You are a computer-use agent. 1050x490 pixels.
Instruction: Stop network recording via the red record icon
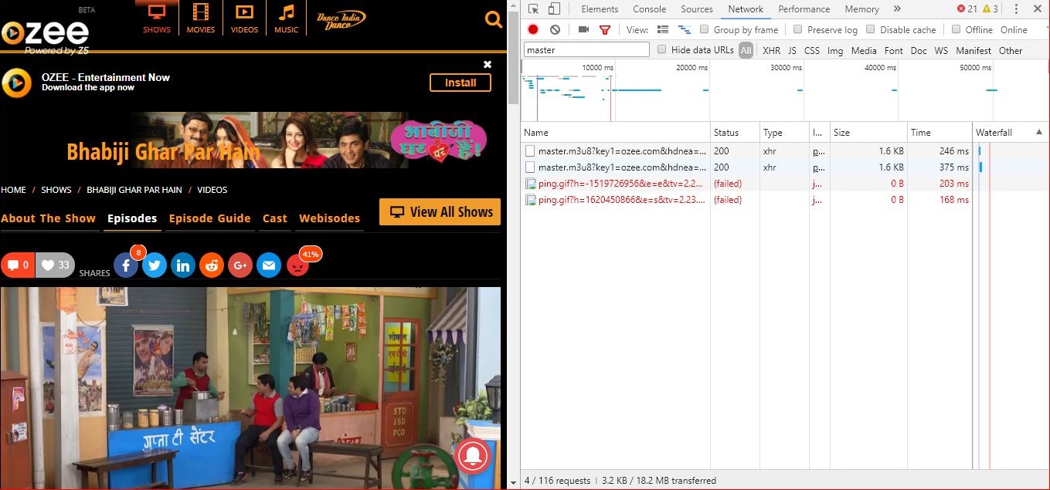[533, 29]
